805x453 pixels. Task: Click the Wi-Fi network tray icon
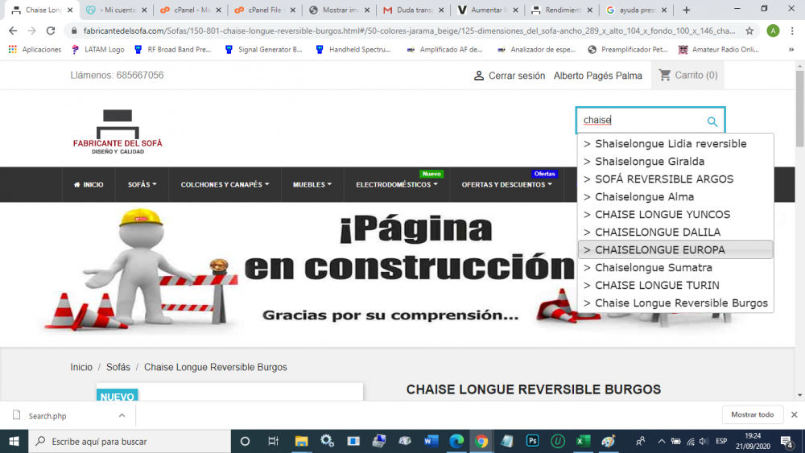[x=691, y=442]
